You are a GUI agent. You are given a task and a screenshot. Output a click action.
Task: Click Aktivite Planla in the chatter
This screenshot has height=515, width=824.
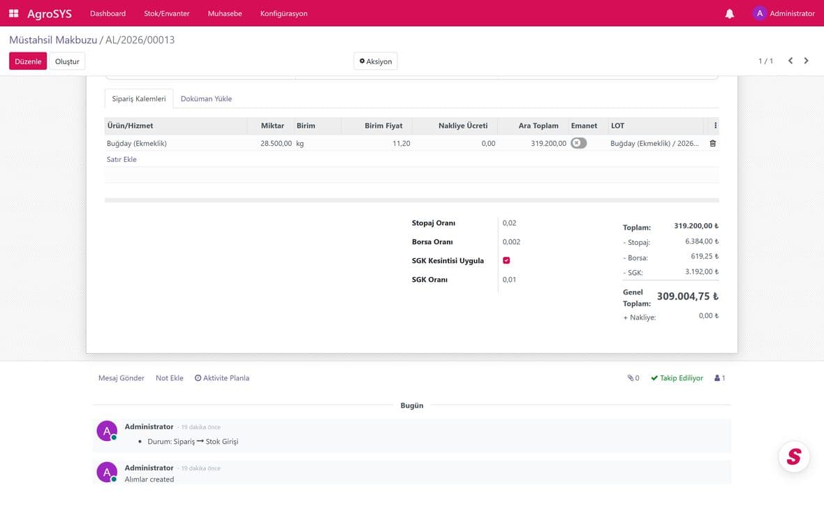222,378
